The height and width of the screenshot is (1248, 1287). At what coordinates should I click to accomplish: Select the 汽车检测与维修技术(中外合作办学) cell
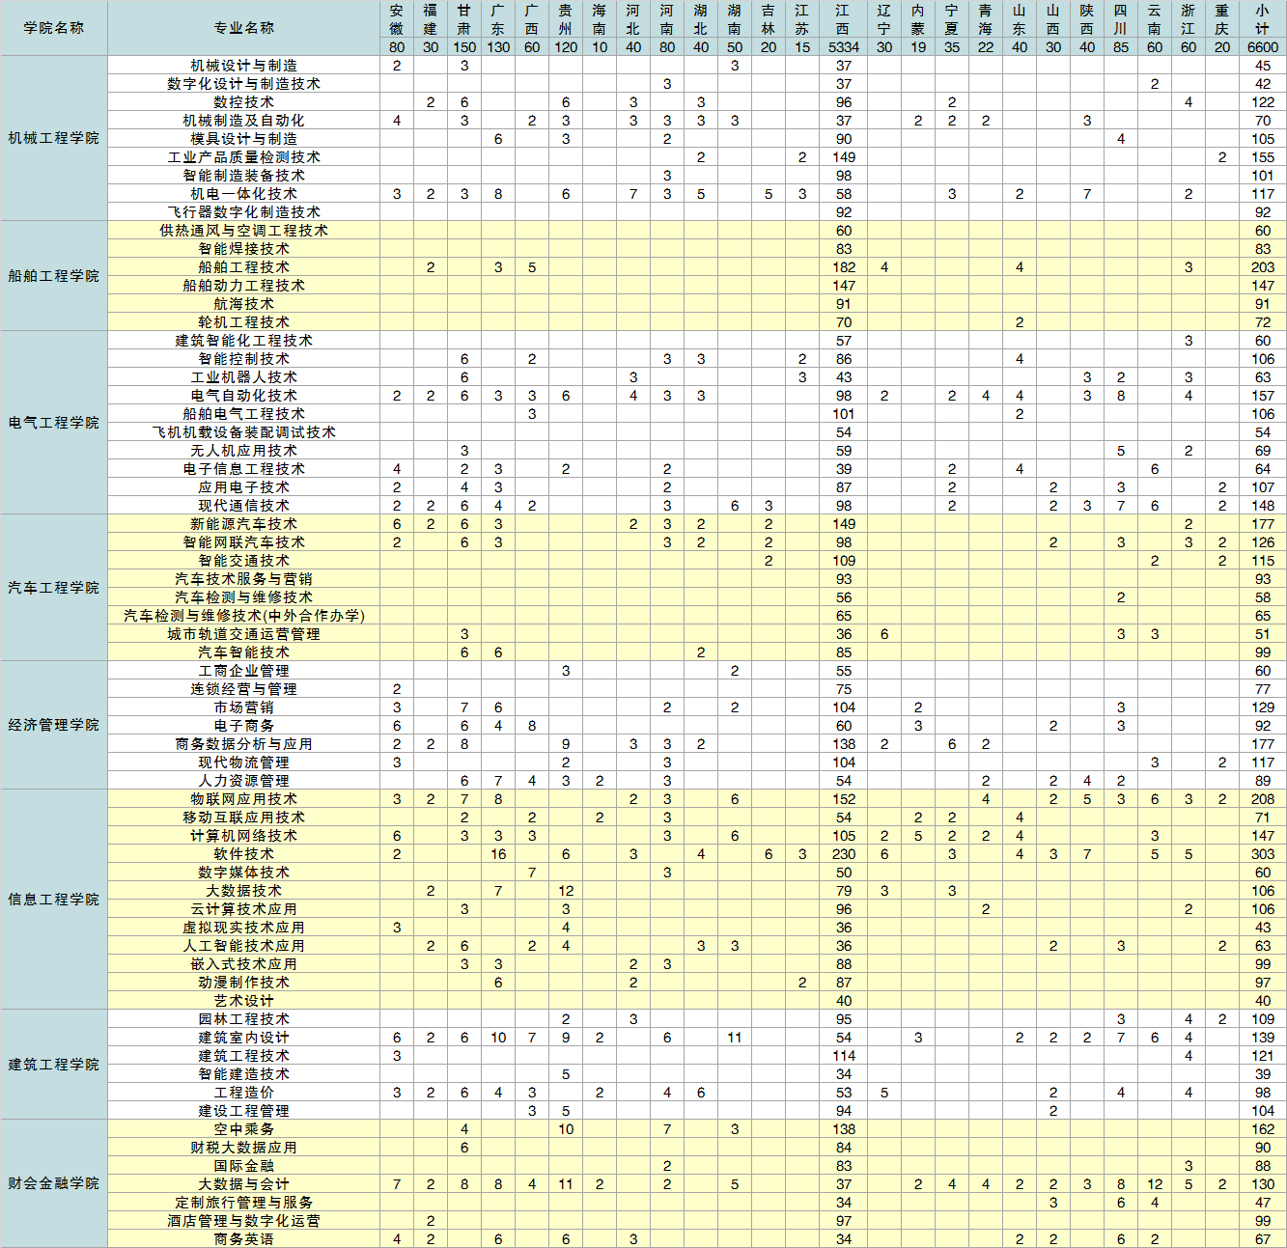(244, 616)
